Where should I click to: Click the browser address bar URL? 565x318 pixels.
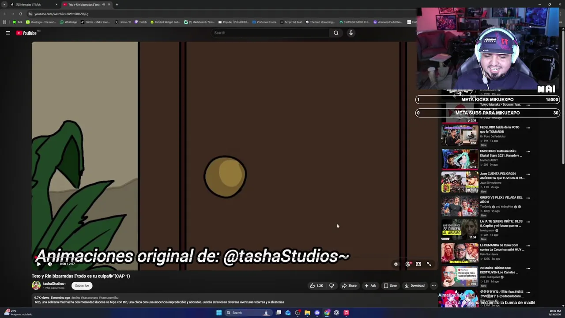[x=61, y=14]
